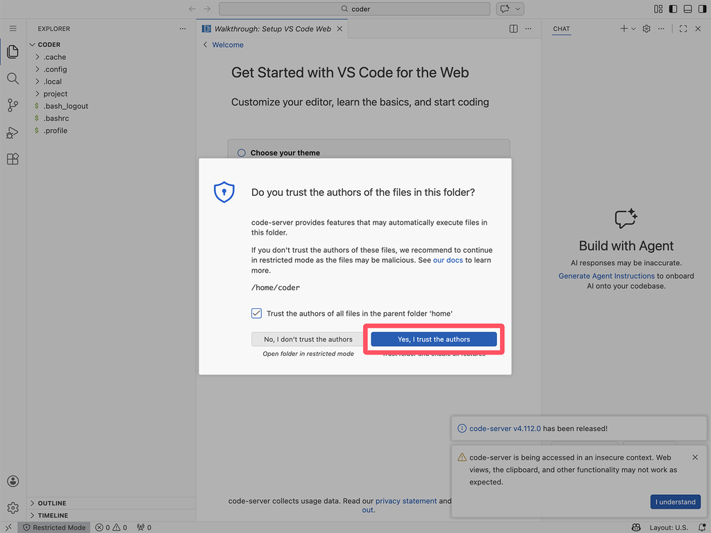Open the 'our docs' link
The image size is (711, 533).
tap(447, 260)
